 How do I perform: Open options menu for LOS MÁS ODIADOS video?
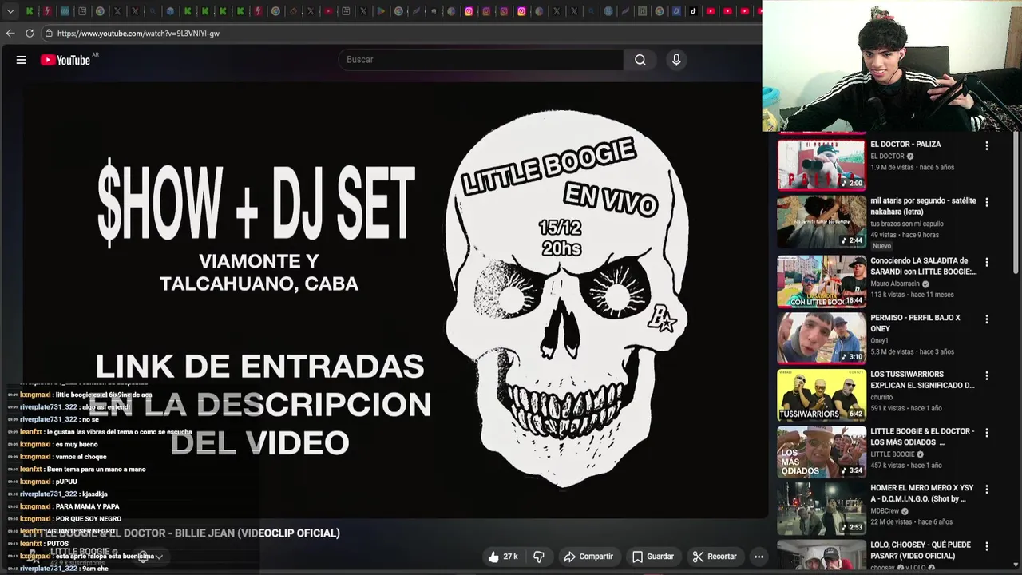coord(987,433)
